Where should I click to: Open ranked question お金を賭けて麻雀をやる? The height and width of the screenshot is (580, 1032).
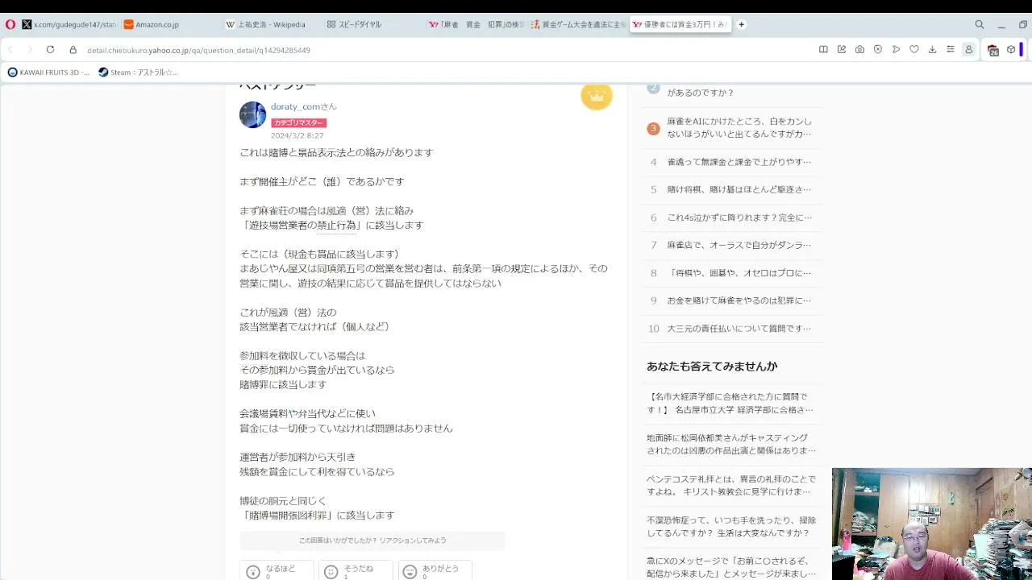pos(739,300)
